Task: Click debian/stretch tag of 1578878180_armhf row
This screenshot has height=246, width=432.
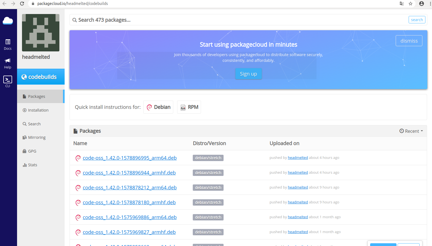Action: pos(208,203)
